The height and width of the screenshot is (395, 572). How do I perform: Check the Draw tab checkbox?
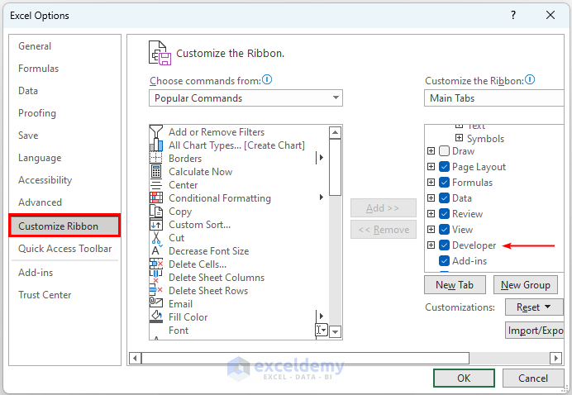tap(444, 151)
